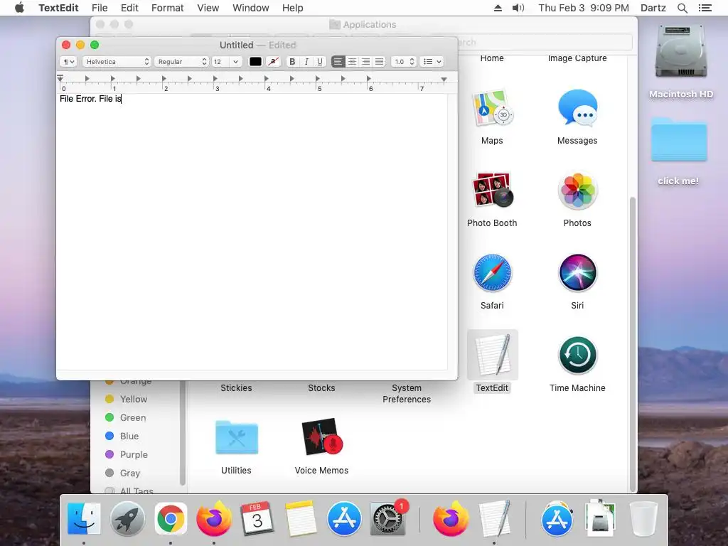Open the File menu
The height and width of the screenshot is (546, 728).
pos(100,8)
